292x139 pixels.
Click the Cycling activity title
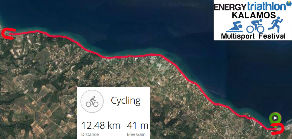pyautogui.click(x=126, y=101)
